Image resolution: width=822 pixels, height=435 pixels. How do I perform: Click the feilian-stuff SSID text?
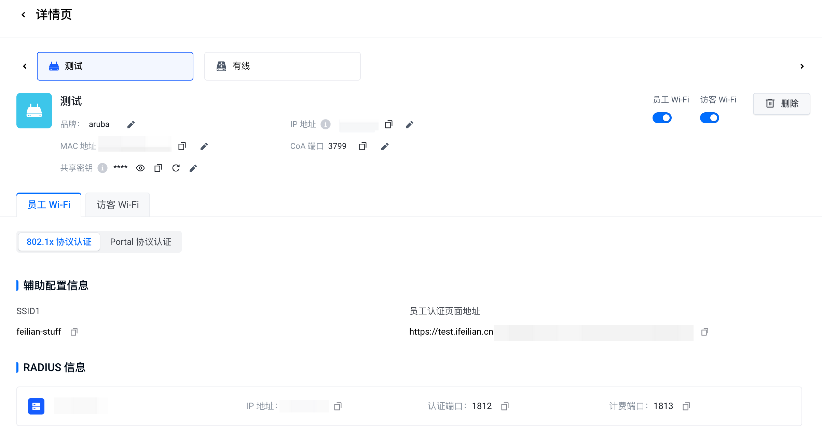coord(39,332)
